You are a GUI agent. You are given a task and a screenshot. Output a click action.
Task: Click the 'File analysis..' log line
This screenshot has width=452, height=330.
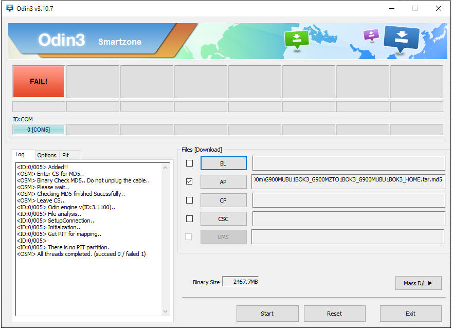point(49,214)
